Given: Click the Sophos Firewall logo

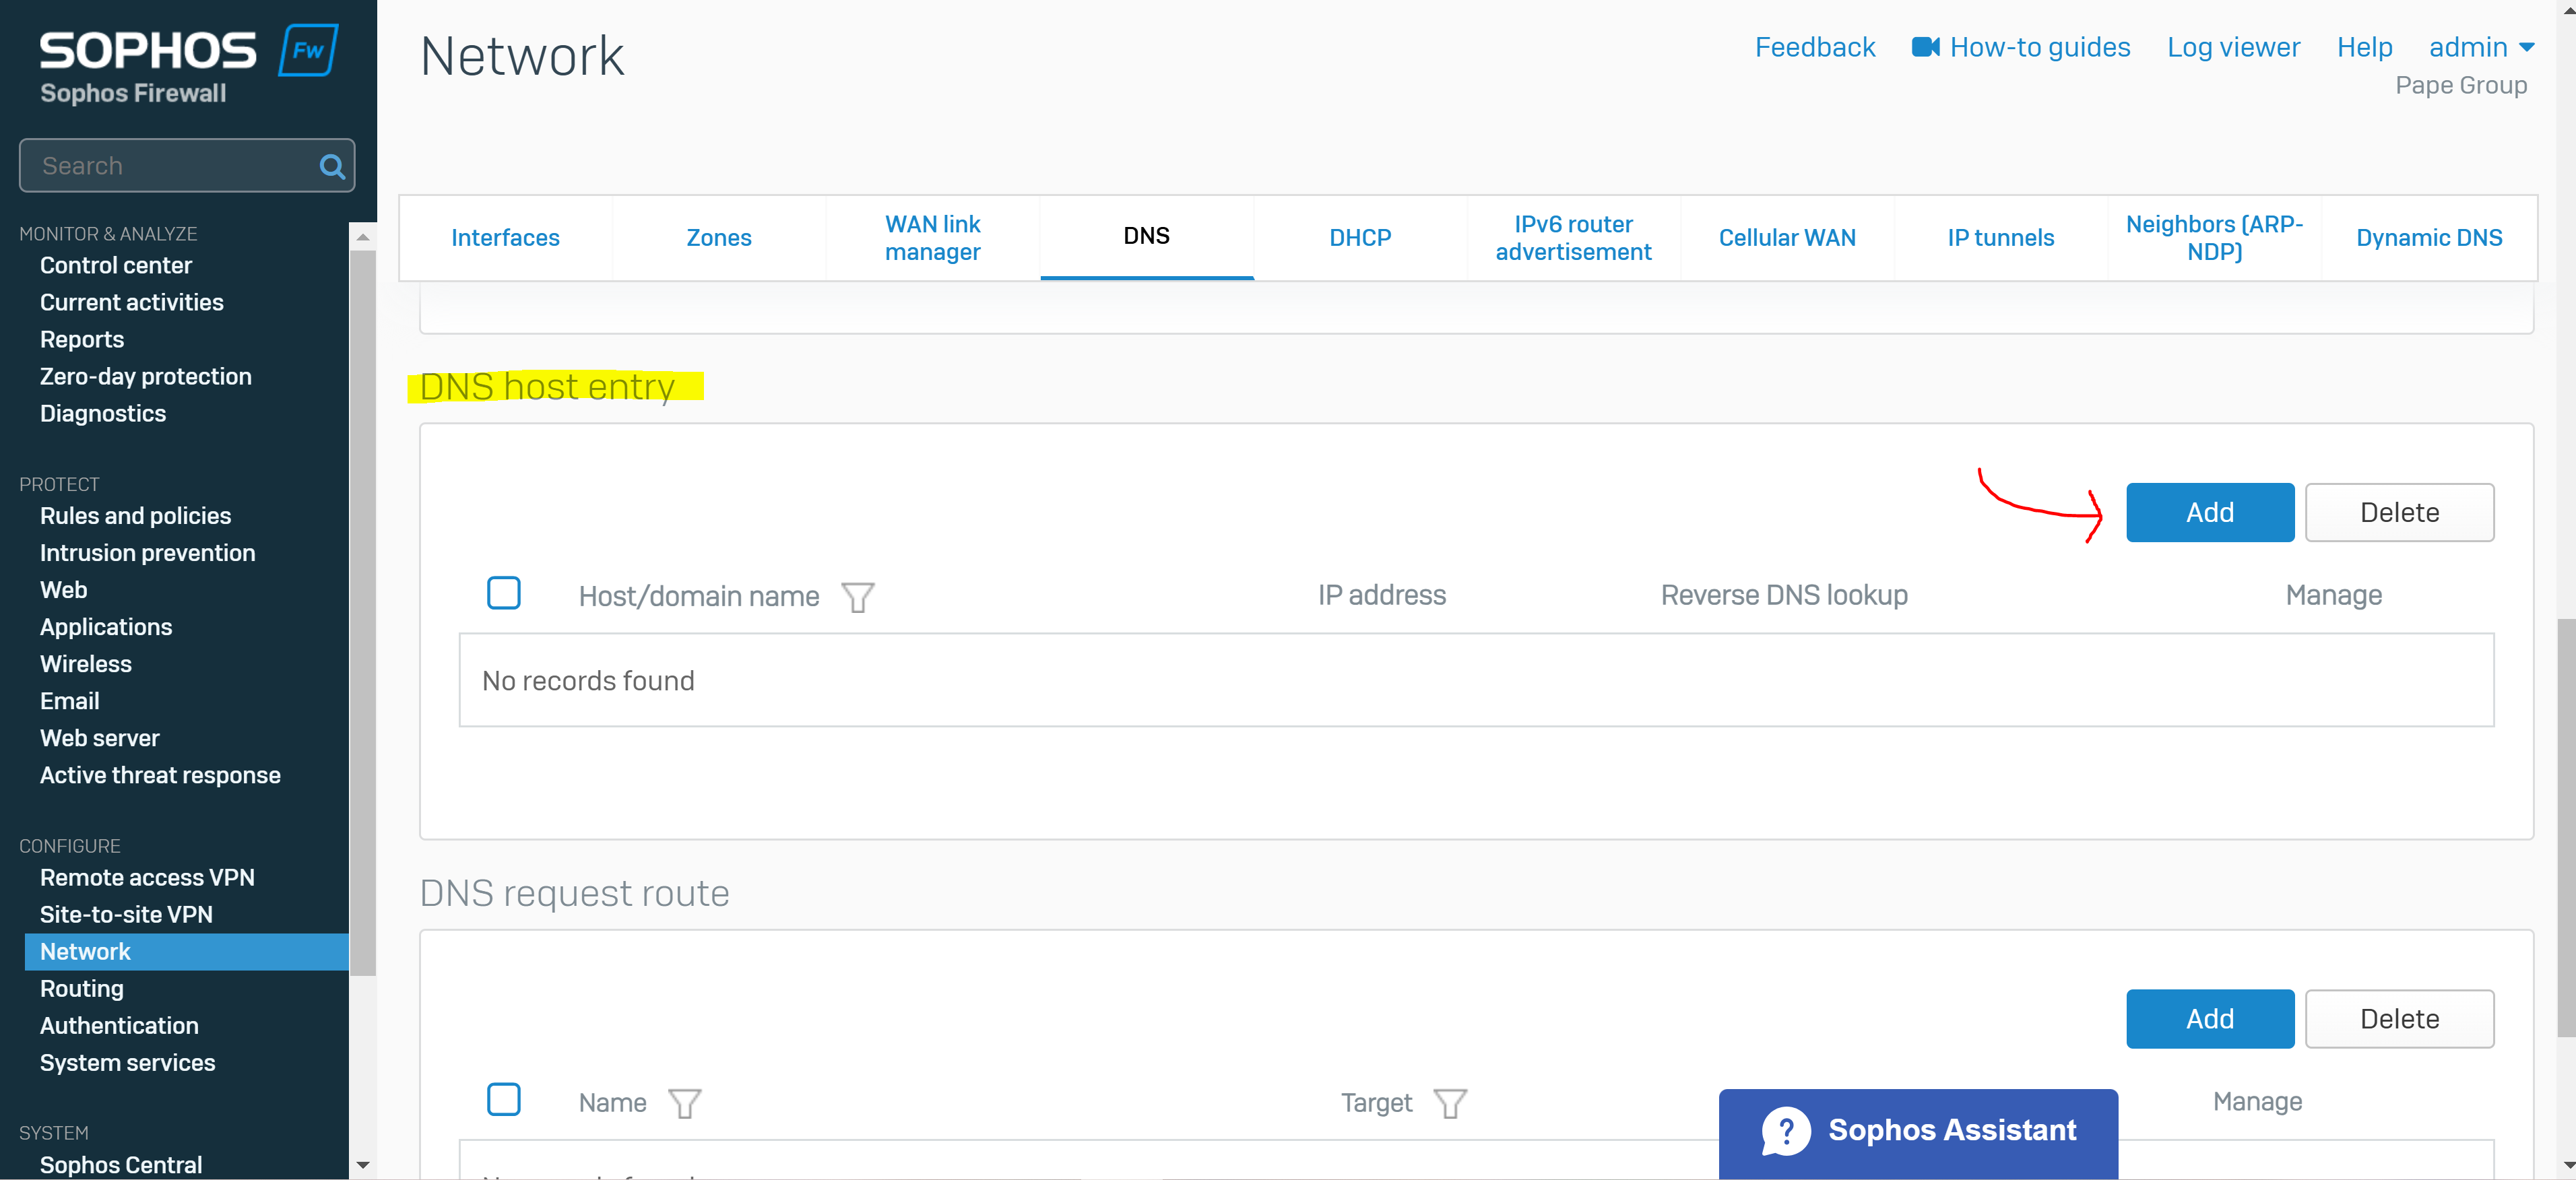Looking at the screenshot, I should point(188,64).
